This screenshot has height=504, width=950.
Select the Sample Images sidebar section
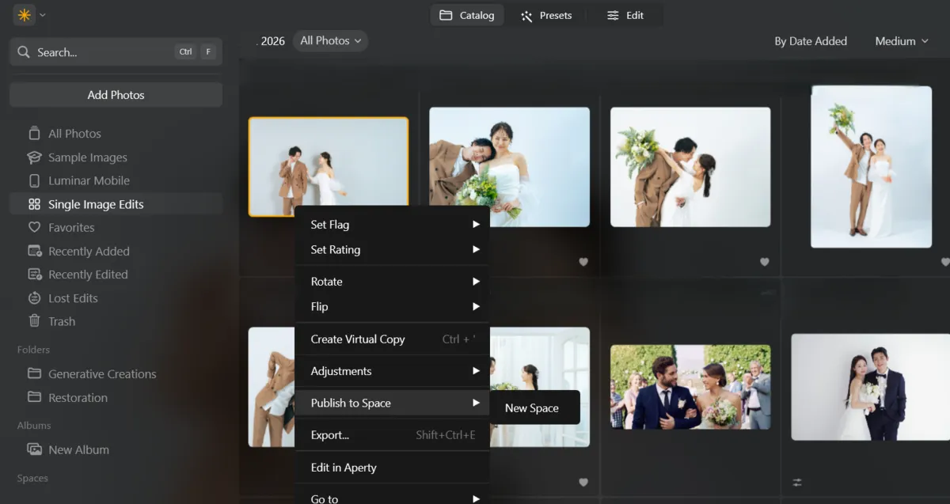point(87,157)
